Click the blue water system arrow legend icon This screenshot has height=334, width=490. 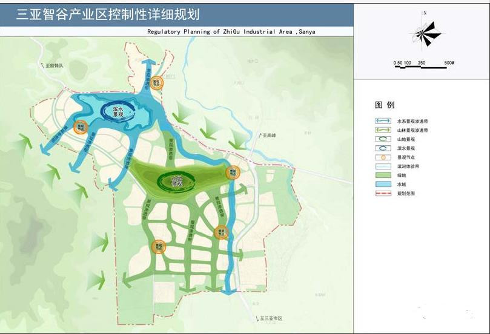tap(384, 121)
